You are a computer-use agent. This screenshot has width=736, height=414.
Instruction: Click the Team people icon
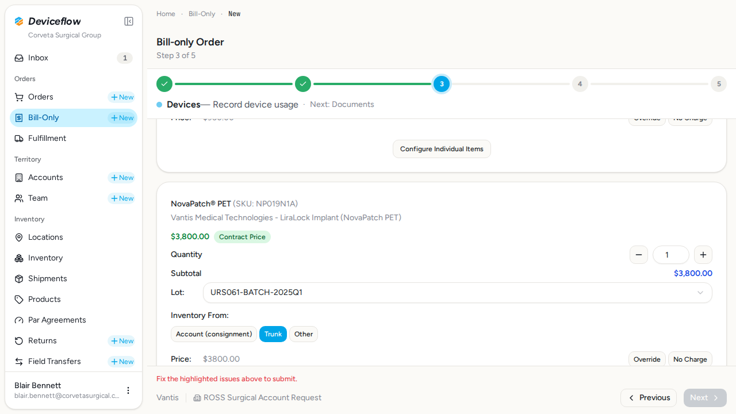(19, 198)
